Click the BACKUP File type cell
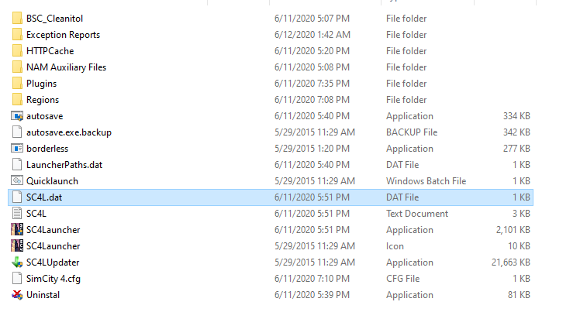The height and width of the screenshot is (319, 580). click(412, 132)
